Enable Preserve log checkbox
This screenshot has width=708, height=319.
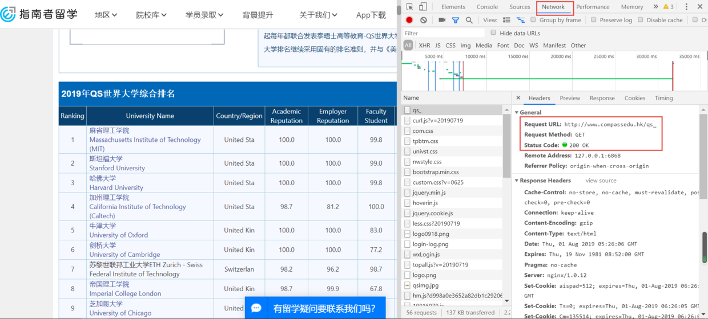(x=594, y=20)
